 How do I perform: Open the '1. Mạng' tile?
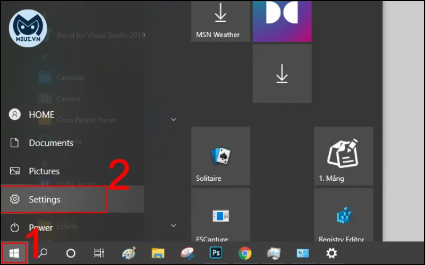(x=343, y=156)
